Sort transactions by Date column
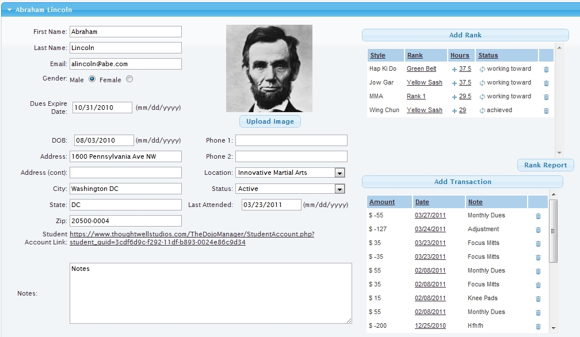Viewport: 580px width, 337px height. pyautogui.click(x=422, y=202)
